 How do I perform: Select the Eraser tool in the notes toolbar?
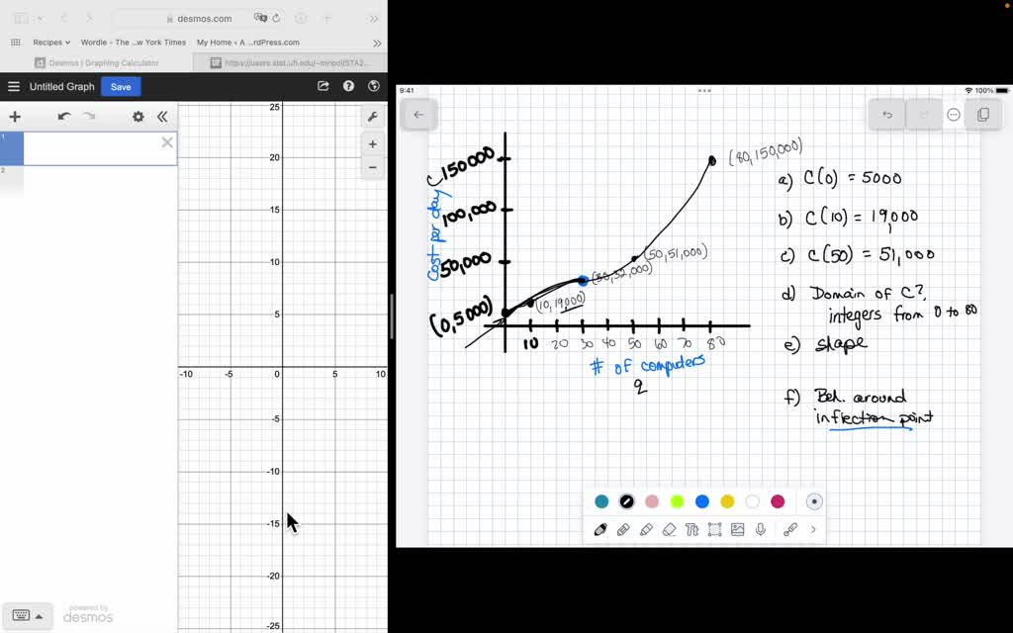click(x=669, y=530)
